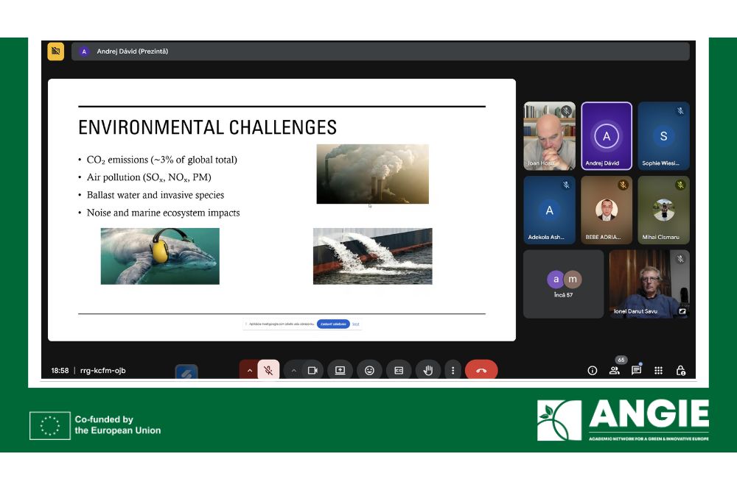The height and width of the screenshot is (490, 737).
Task: Click the red leave call button
Action: click(x=481, y=370)
